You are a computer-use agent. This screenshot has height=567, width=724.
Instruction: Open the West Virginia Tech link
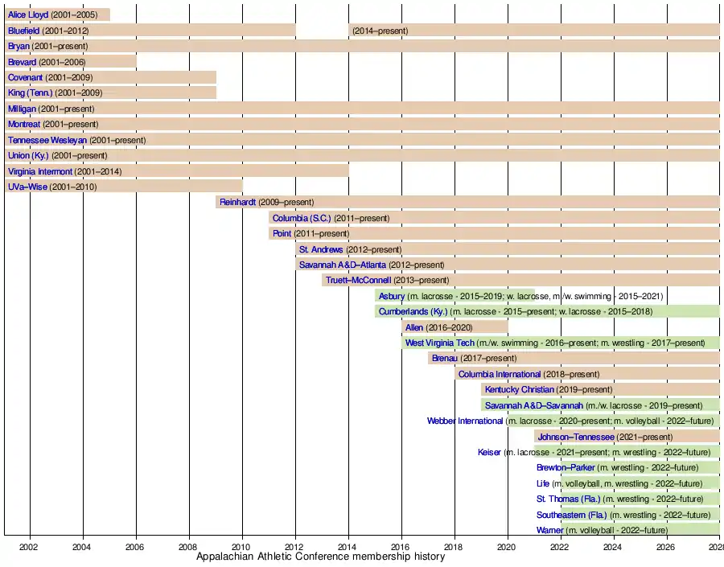click(440, 343)
